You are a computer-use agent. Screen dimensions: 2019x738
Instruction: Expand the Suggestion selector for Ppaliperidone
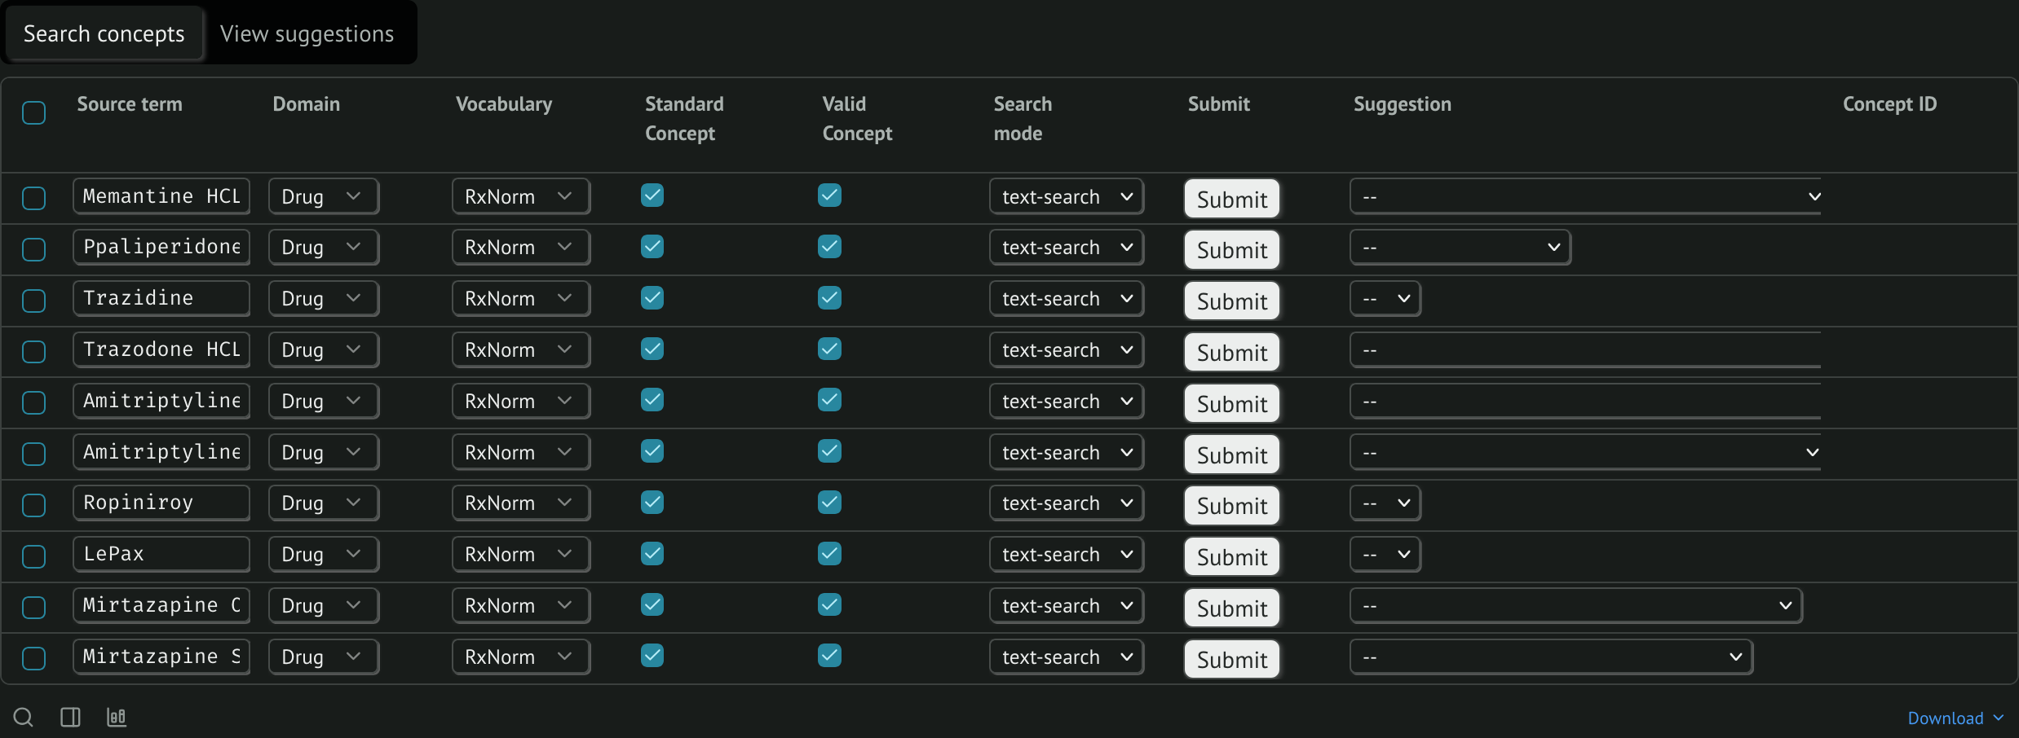pos(1460,247)
